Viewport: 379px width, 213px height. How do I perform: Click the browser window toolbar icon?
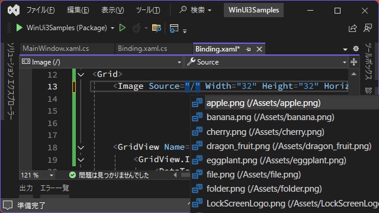[x=174, y=28]
